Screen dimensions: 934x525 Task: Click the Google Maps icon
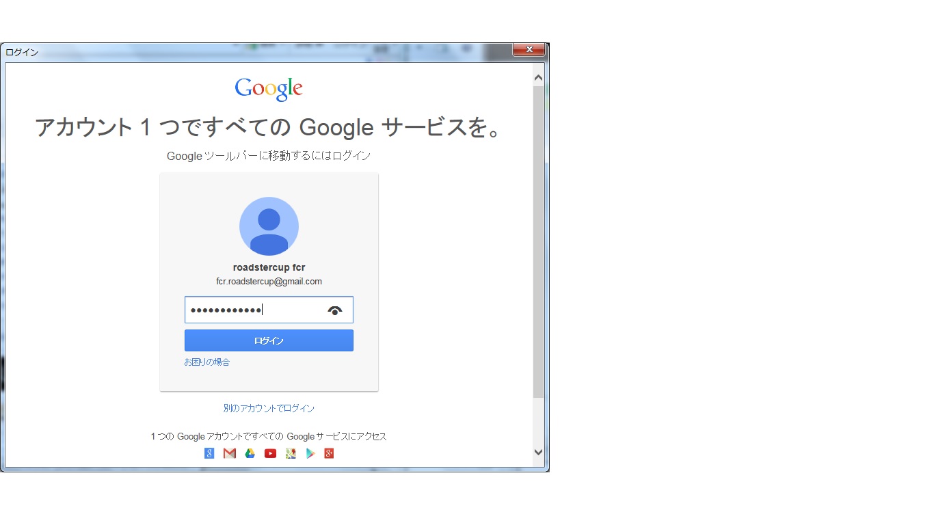(291, 453)
